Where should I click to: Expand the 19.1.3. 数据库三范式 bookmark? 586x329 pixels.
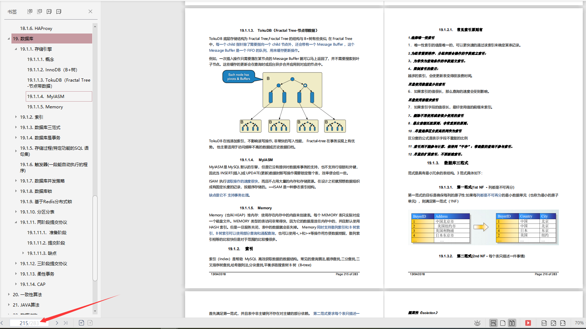[16, 127]
